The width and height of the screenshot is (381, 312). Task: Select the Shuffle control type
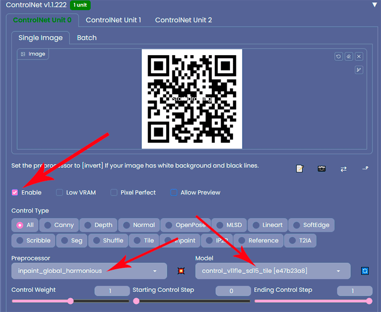[x=108, y=241]
